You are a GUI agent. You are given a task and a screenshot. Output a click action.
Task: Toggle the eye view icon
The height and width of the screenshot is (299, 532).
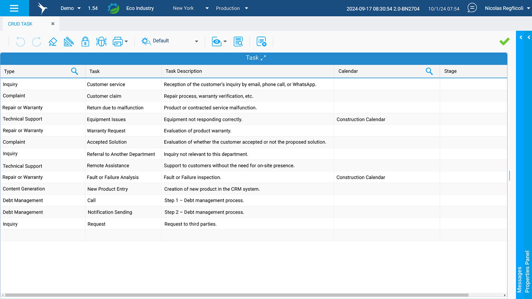point(216,42)
